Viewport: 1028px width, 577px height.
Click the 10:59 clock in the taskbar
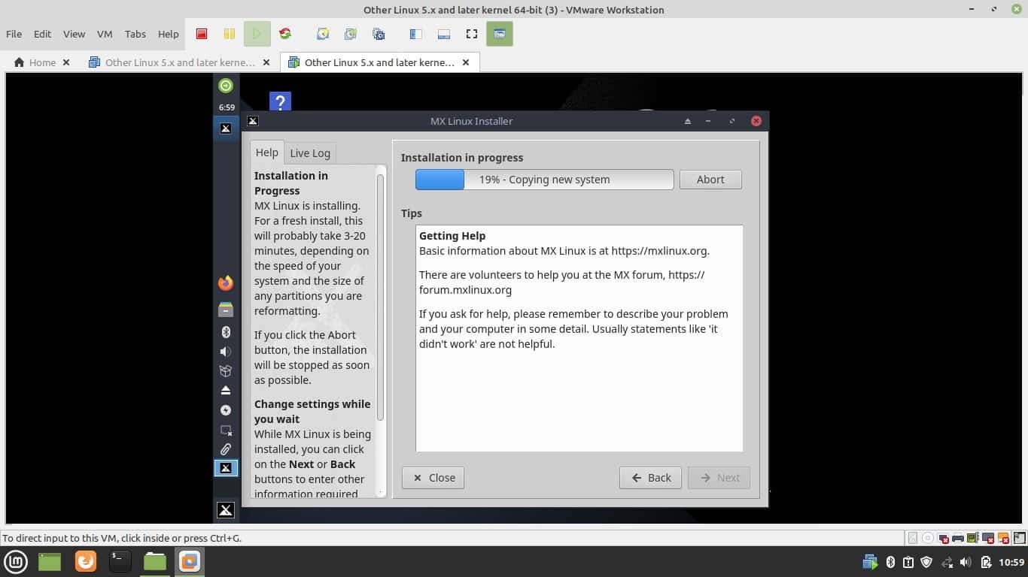pos(1011,562)
